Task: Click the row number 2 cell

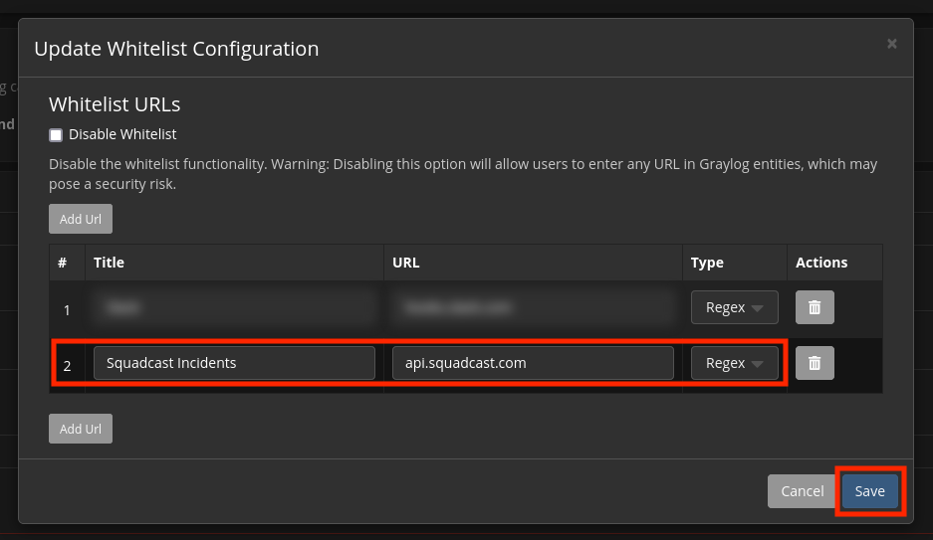Action: pyautogui.click(x=67, y=365)
